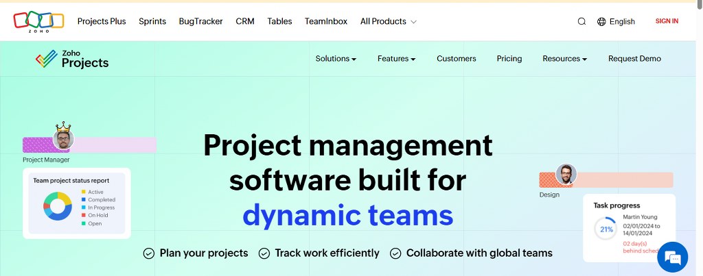Open the Pricing page
The height and width of the screenshot is (276, 703).
[x=509, y=59]
